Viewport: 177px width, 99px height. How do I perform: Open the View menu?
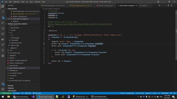(23, 2)
